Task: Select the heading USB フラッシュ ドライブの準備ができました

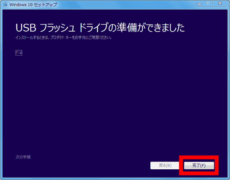Action: [x=100, y=28]
